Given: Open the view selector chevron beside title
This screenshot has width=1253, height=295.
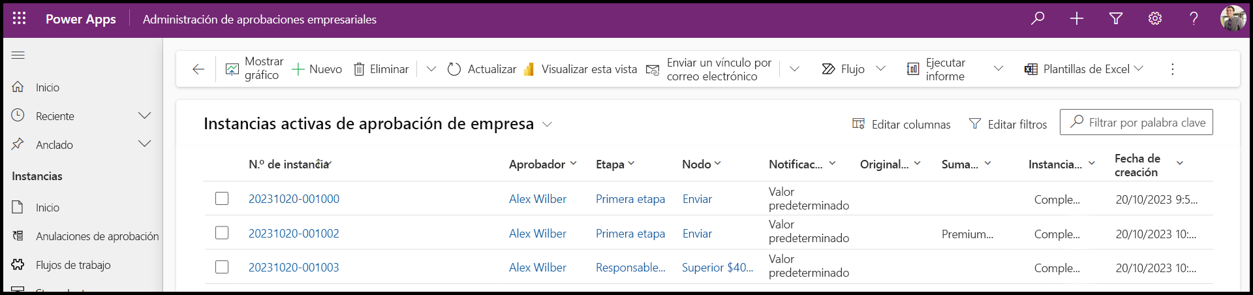Looking at the screenshot, I should click(547, 125).
